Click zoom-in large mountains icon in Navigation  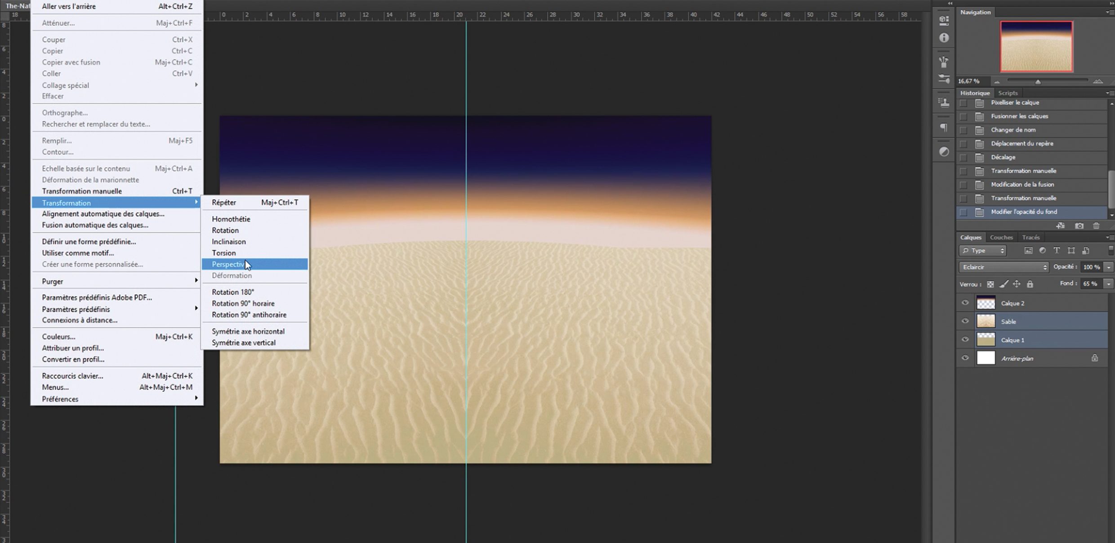[x=1098, y=81]
